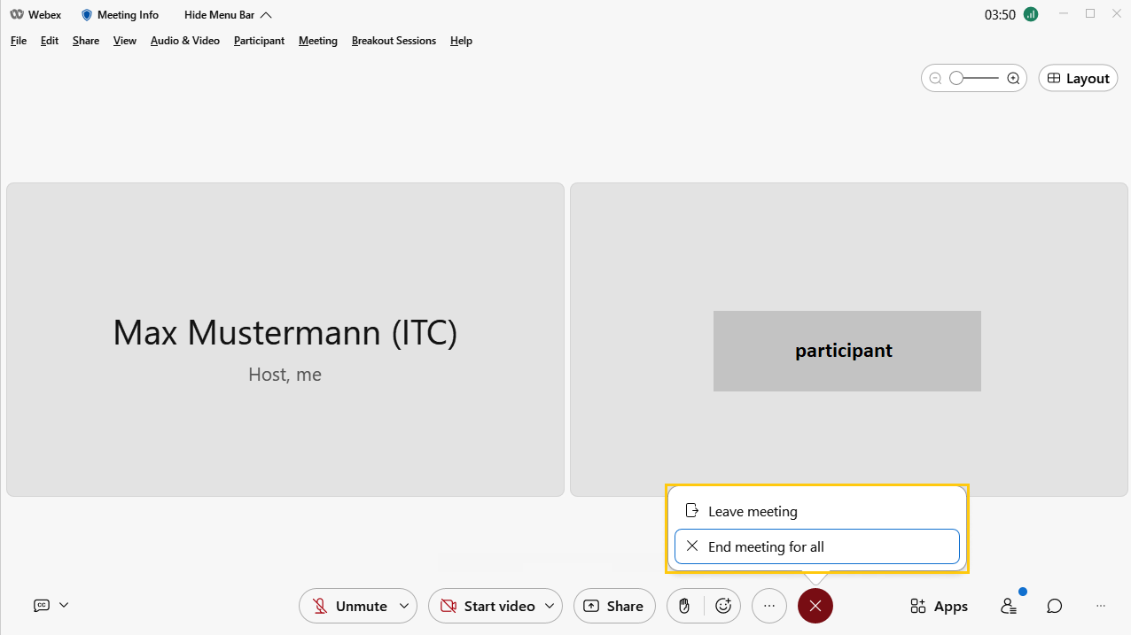Screen dimensions: 1131x635
Task: Toggle microphone with Unmute button
Action: pos(349,606)
